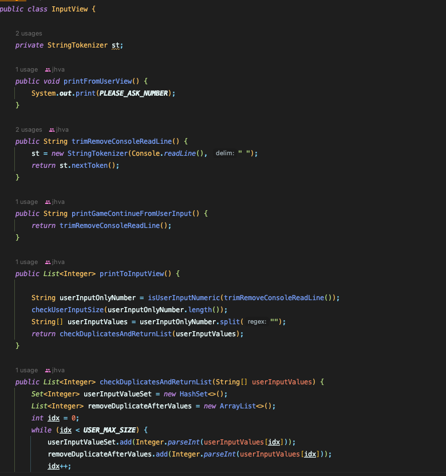
Task: Click the nextToken call
Action: pos(89,166)
